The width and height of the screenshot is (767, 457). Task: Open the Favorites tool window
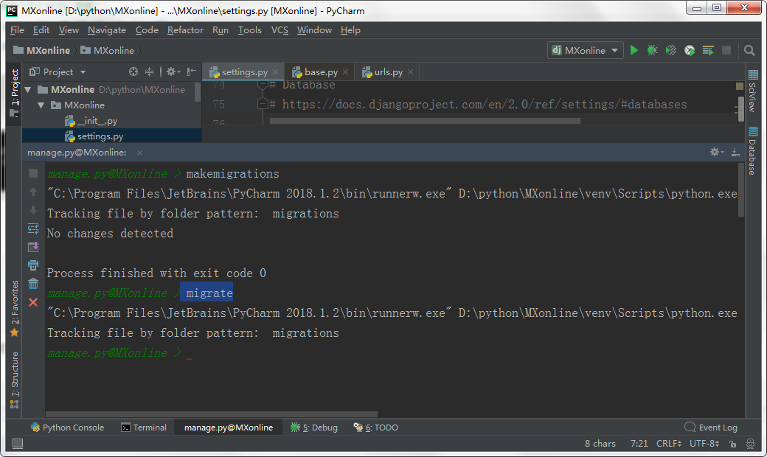pos(15,308)
